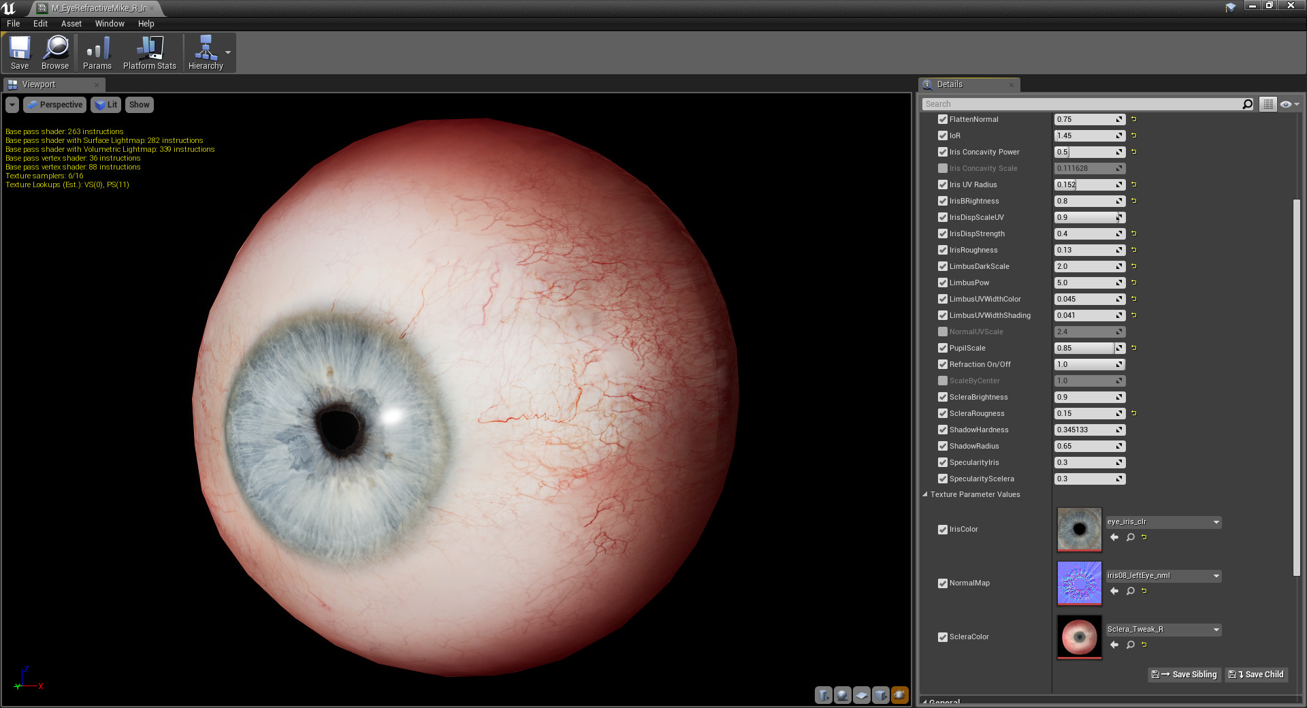Collapse the Texture Parameter Values section
Viewport: 1307px width, 708px height.
tap(925, 494)
